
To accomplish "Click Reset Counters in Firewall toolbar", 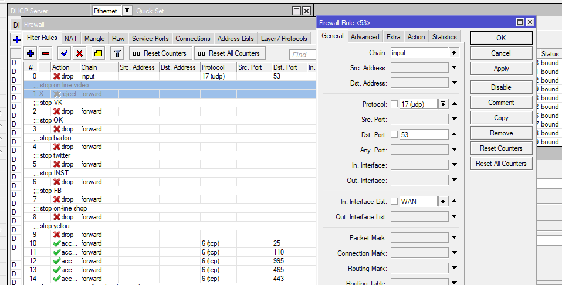I will [161, 53].
